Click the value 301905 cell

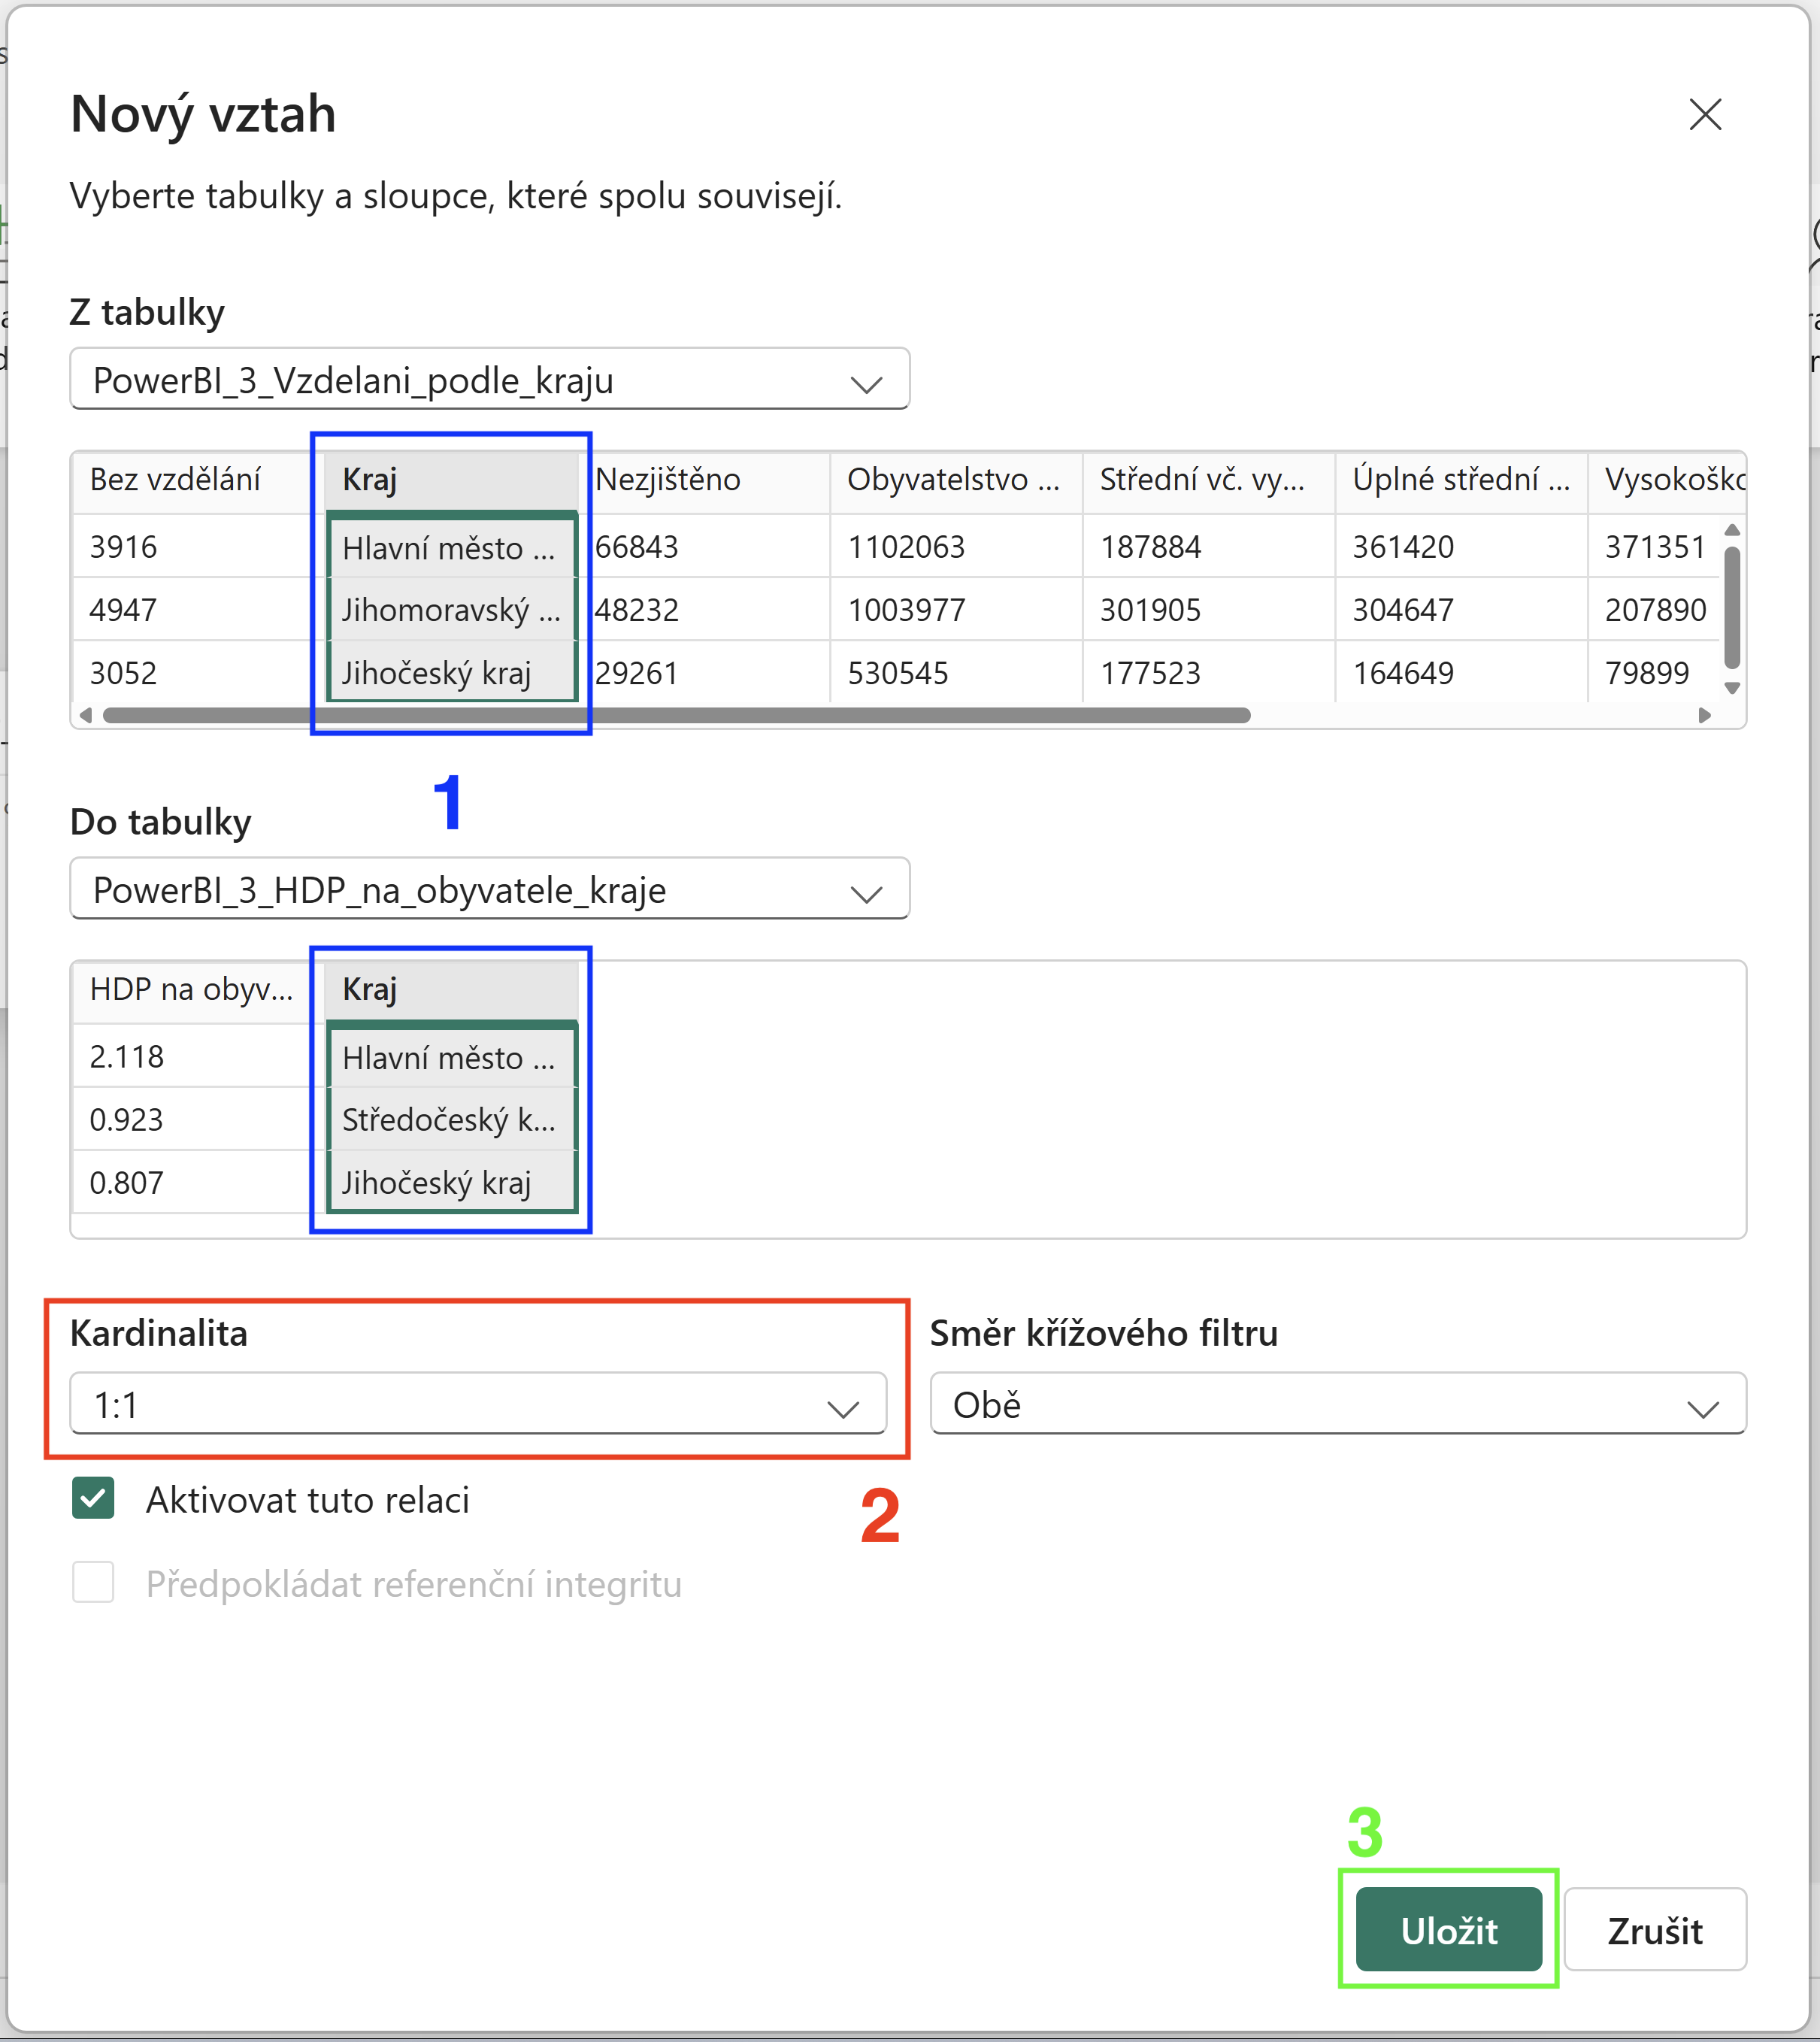(x=1208, y=610)
